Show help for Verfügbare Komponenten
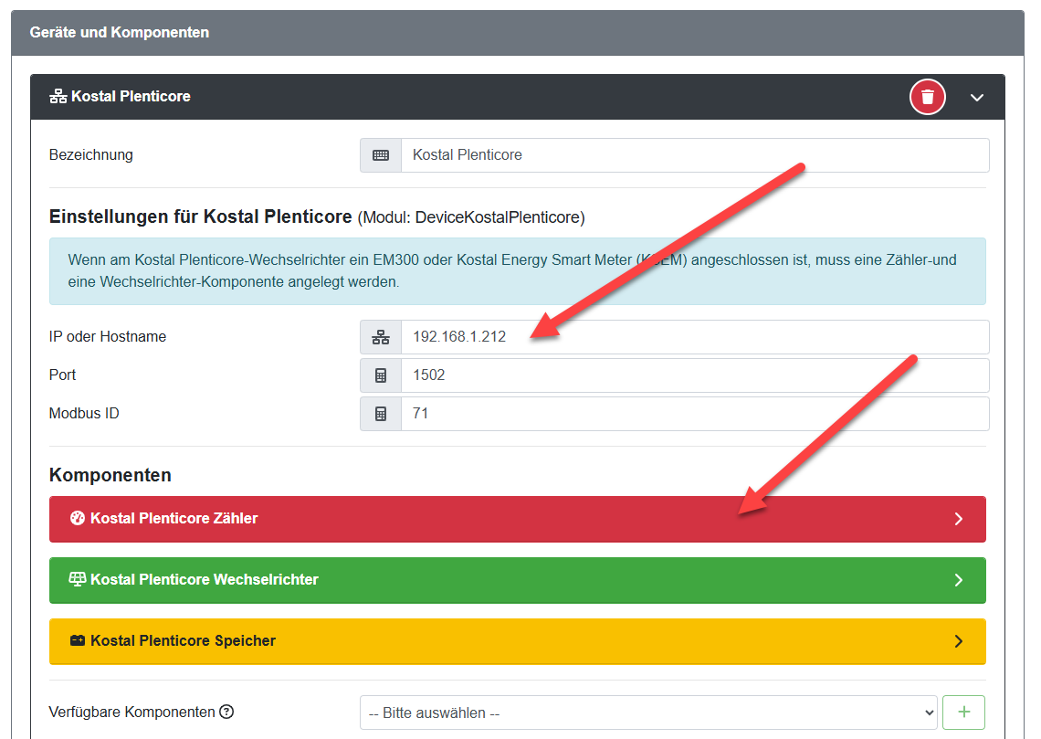Image resolution: width=1041 pixels, height=739 pixels. (x=226, y=712)
